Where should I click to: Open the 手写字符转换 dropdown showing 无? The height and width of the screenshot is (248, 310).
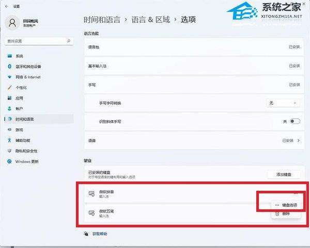click(283, 103)
